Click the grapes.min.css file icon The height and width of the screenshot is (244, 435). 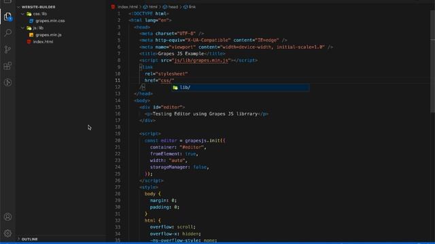(x=31, y=21)
